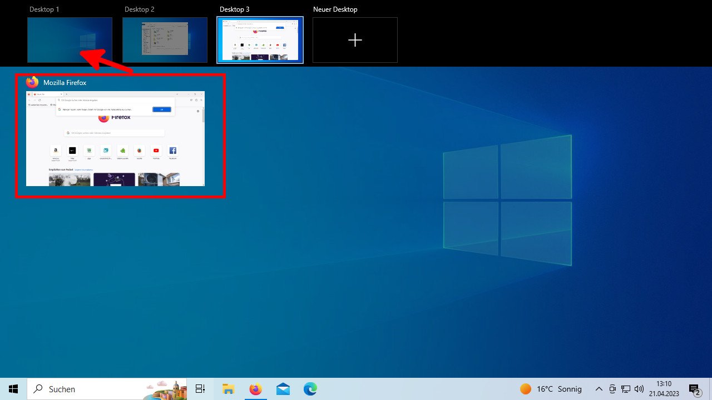Viewport: 712px width, 400px height.
Task: Click the Firefox logo on the window label
Action: 32,82
